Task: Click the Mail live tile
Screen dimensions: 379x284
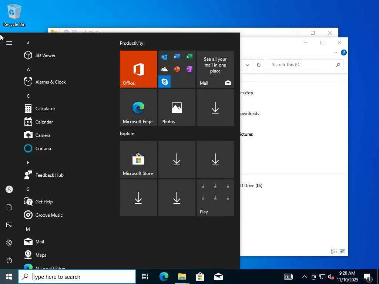Action: click(215, 69)
